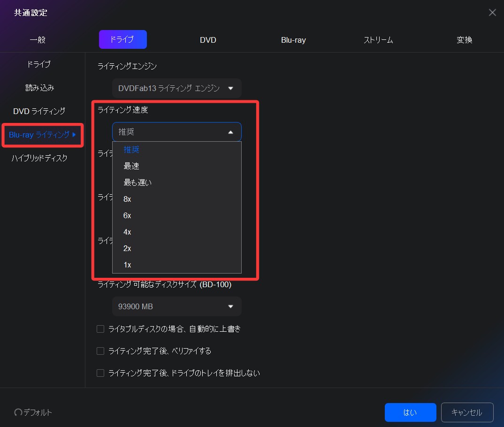Open the 93900 MB disc size dropdown
Image resolution: width=504 pixels, height=427 pixels.
(x=176, y=306)
